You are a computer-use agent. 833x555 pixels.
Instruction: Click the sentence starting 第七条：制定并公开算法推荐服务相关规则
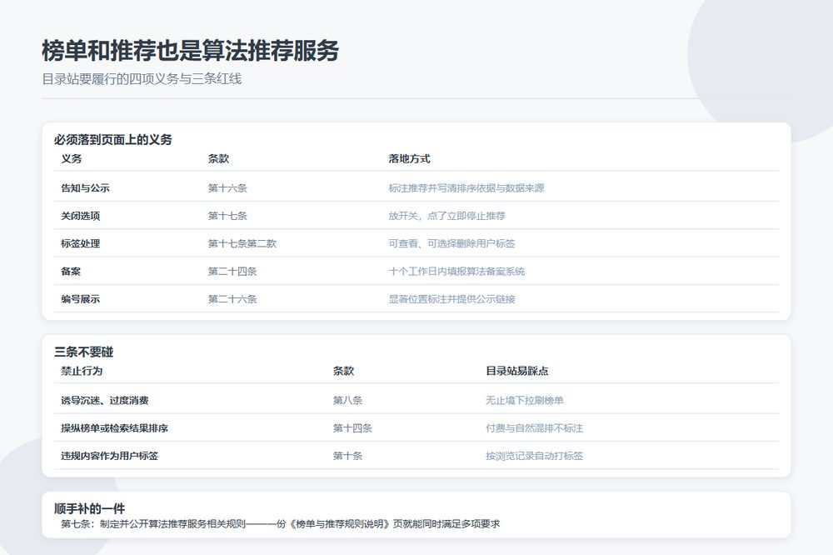(280, 524)
